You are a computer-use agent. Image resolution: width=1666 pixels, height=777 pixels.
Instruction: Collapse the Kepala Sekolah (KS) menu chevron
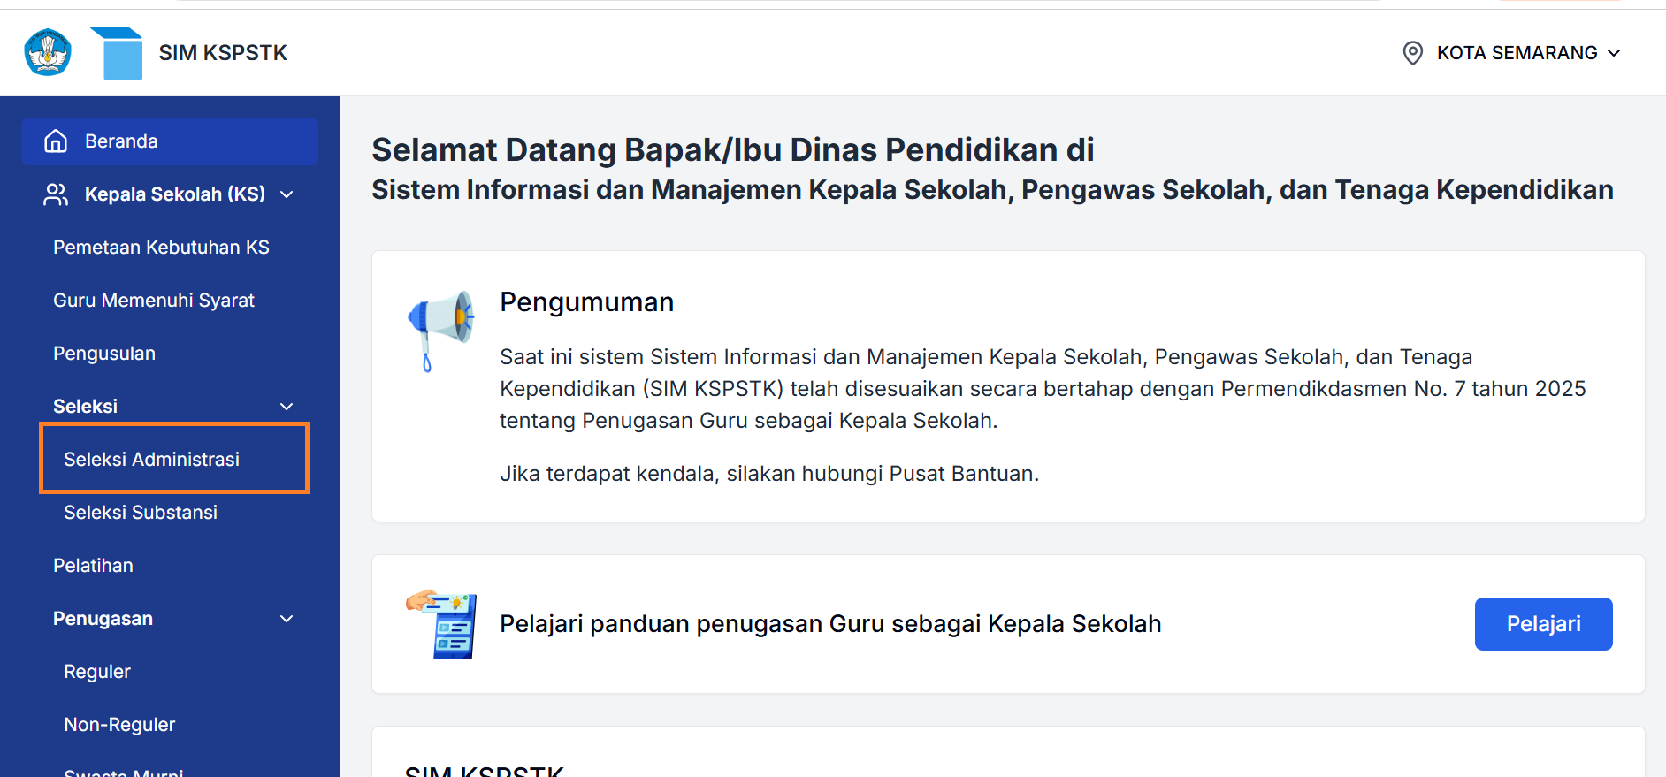point(287,194)
